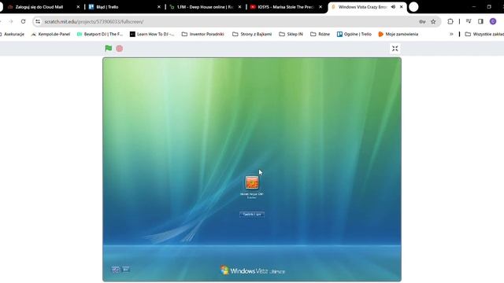Switch to the Zaloguj się do Cloud Mail tab
504x283 pixels.
(39, 7)
